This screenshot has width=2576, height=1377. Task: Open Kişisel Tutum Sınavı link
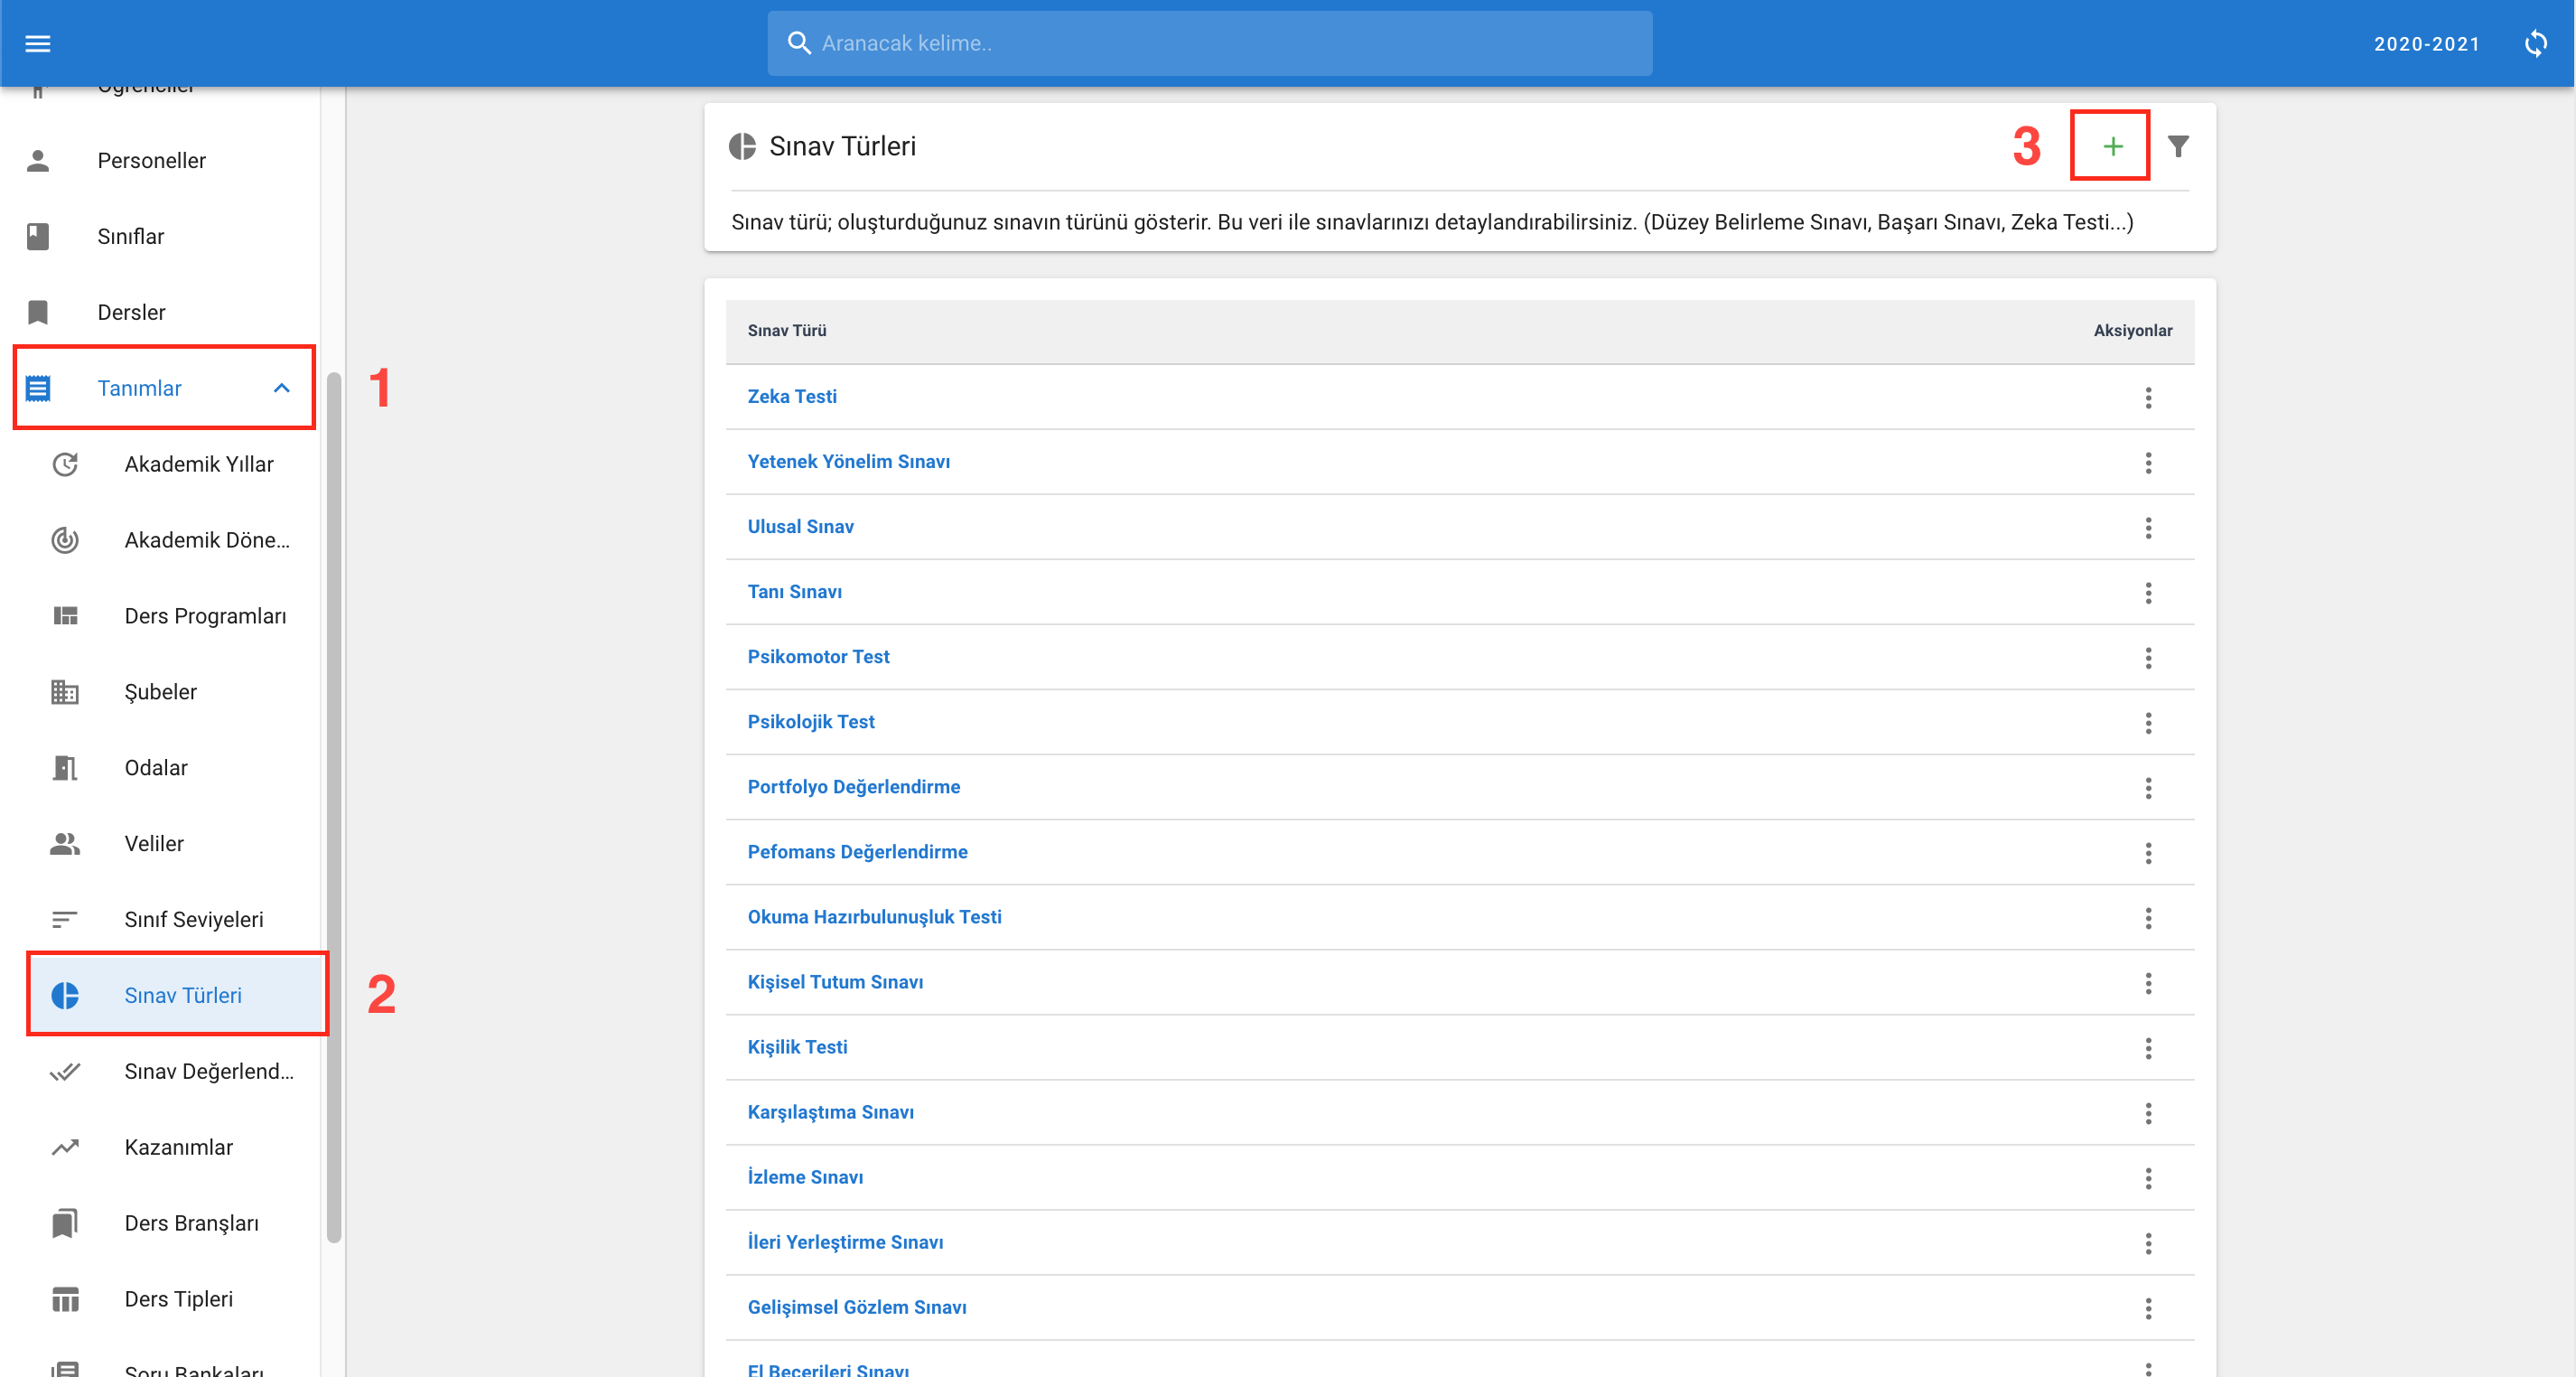point(836,981)
